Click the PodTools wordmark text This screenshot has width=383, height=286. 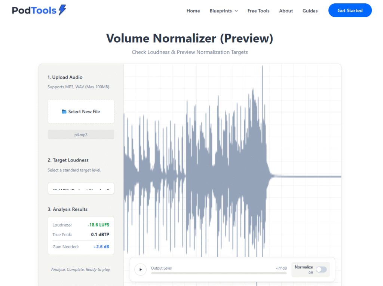(34, 10)
